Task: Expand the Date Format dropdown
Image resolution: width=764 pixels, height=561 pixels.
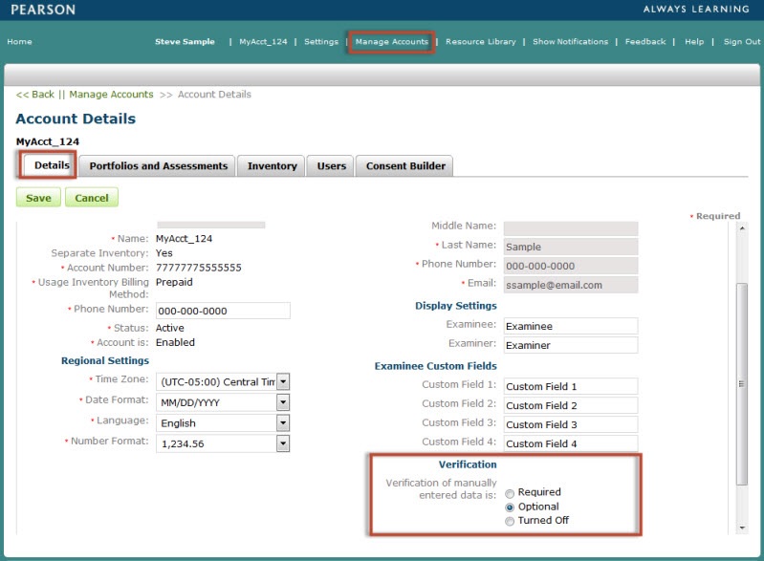Action: pyautogui.click(x=282, y=402)
